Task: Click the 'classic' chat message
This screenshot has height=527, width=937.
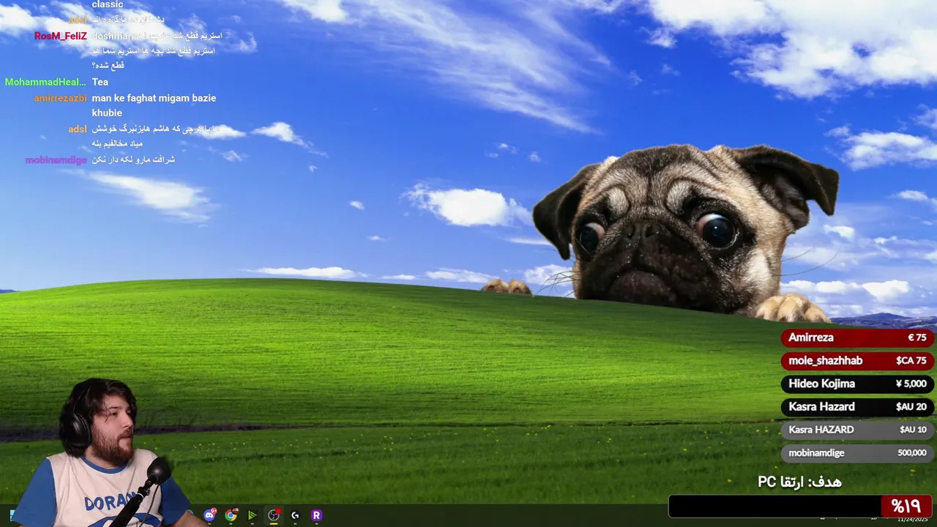Action: click(x=108, y=5)
